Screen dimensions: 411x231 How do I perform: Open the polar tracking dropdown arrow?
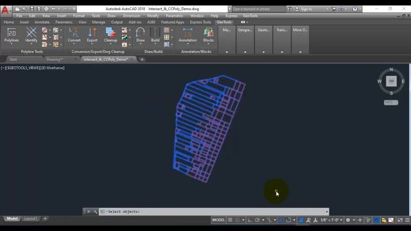click(x=263, y=220)
